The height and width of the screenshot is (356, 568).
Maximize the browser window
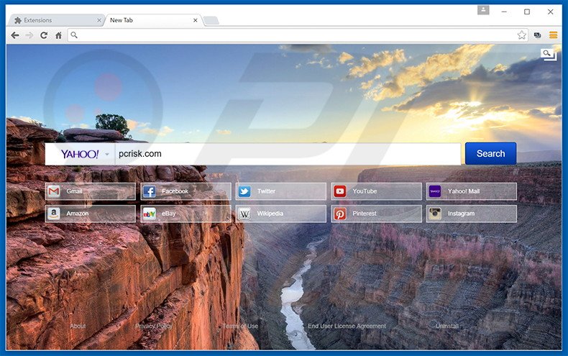[x=527, y=12]
